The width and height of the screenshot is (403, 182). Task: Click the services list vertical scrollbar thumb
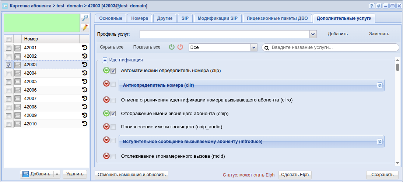click(397, 67)
